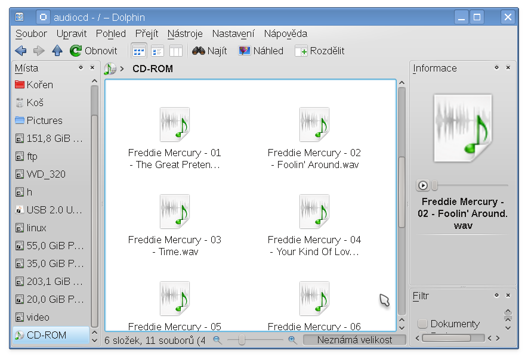Select Freddie Mercury - 06 file icon
Image resolution: width=528 pixels, height=360 pixels.
tap(314, 299)
